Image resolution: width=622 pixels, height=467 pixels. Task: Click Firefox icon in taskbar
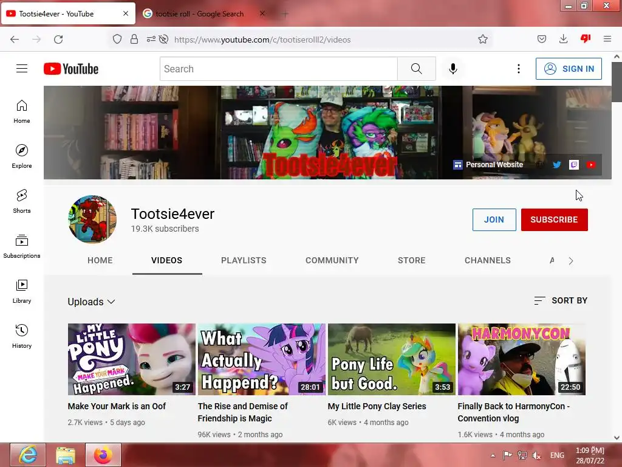pos(103,455)
